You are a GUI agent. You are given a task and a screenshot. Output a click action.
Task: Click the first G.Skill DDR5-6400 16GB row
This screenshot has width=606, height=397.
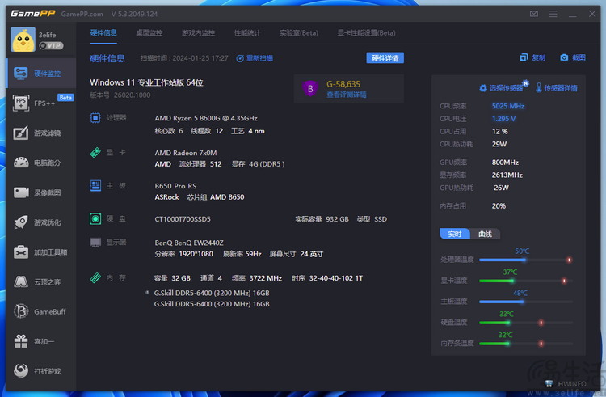click(212, 293)
